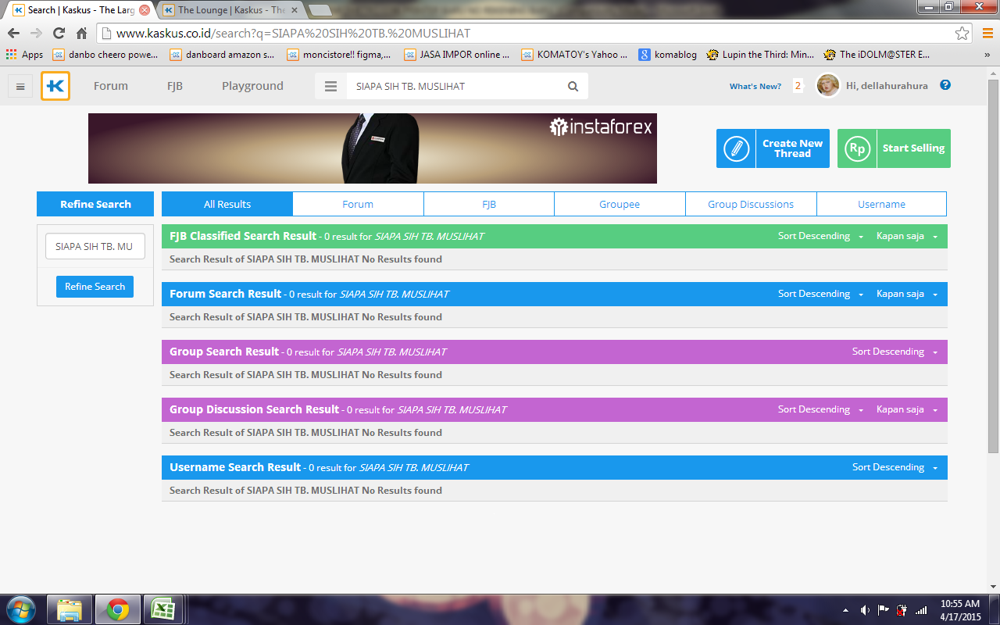
Task: Open Lupin the Third bookmark
Action: point(760,55)
